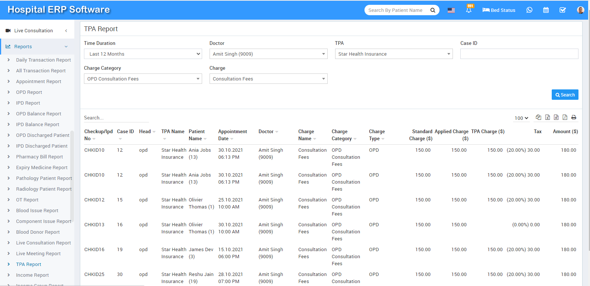Open Bed Status from the header

pos(499,10)
